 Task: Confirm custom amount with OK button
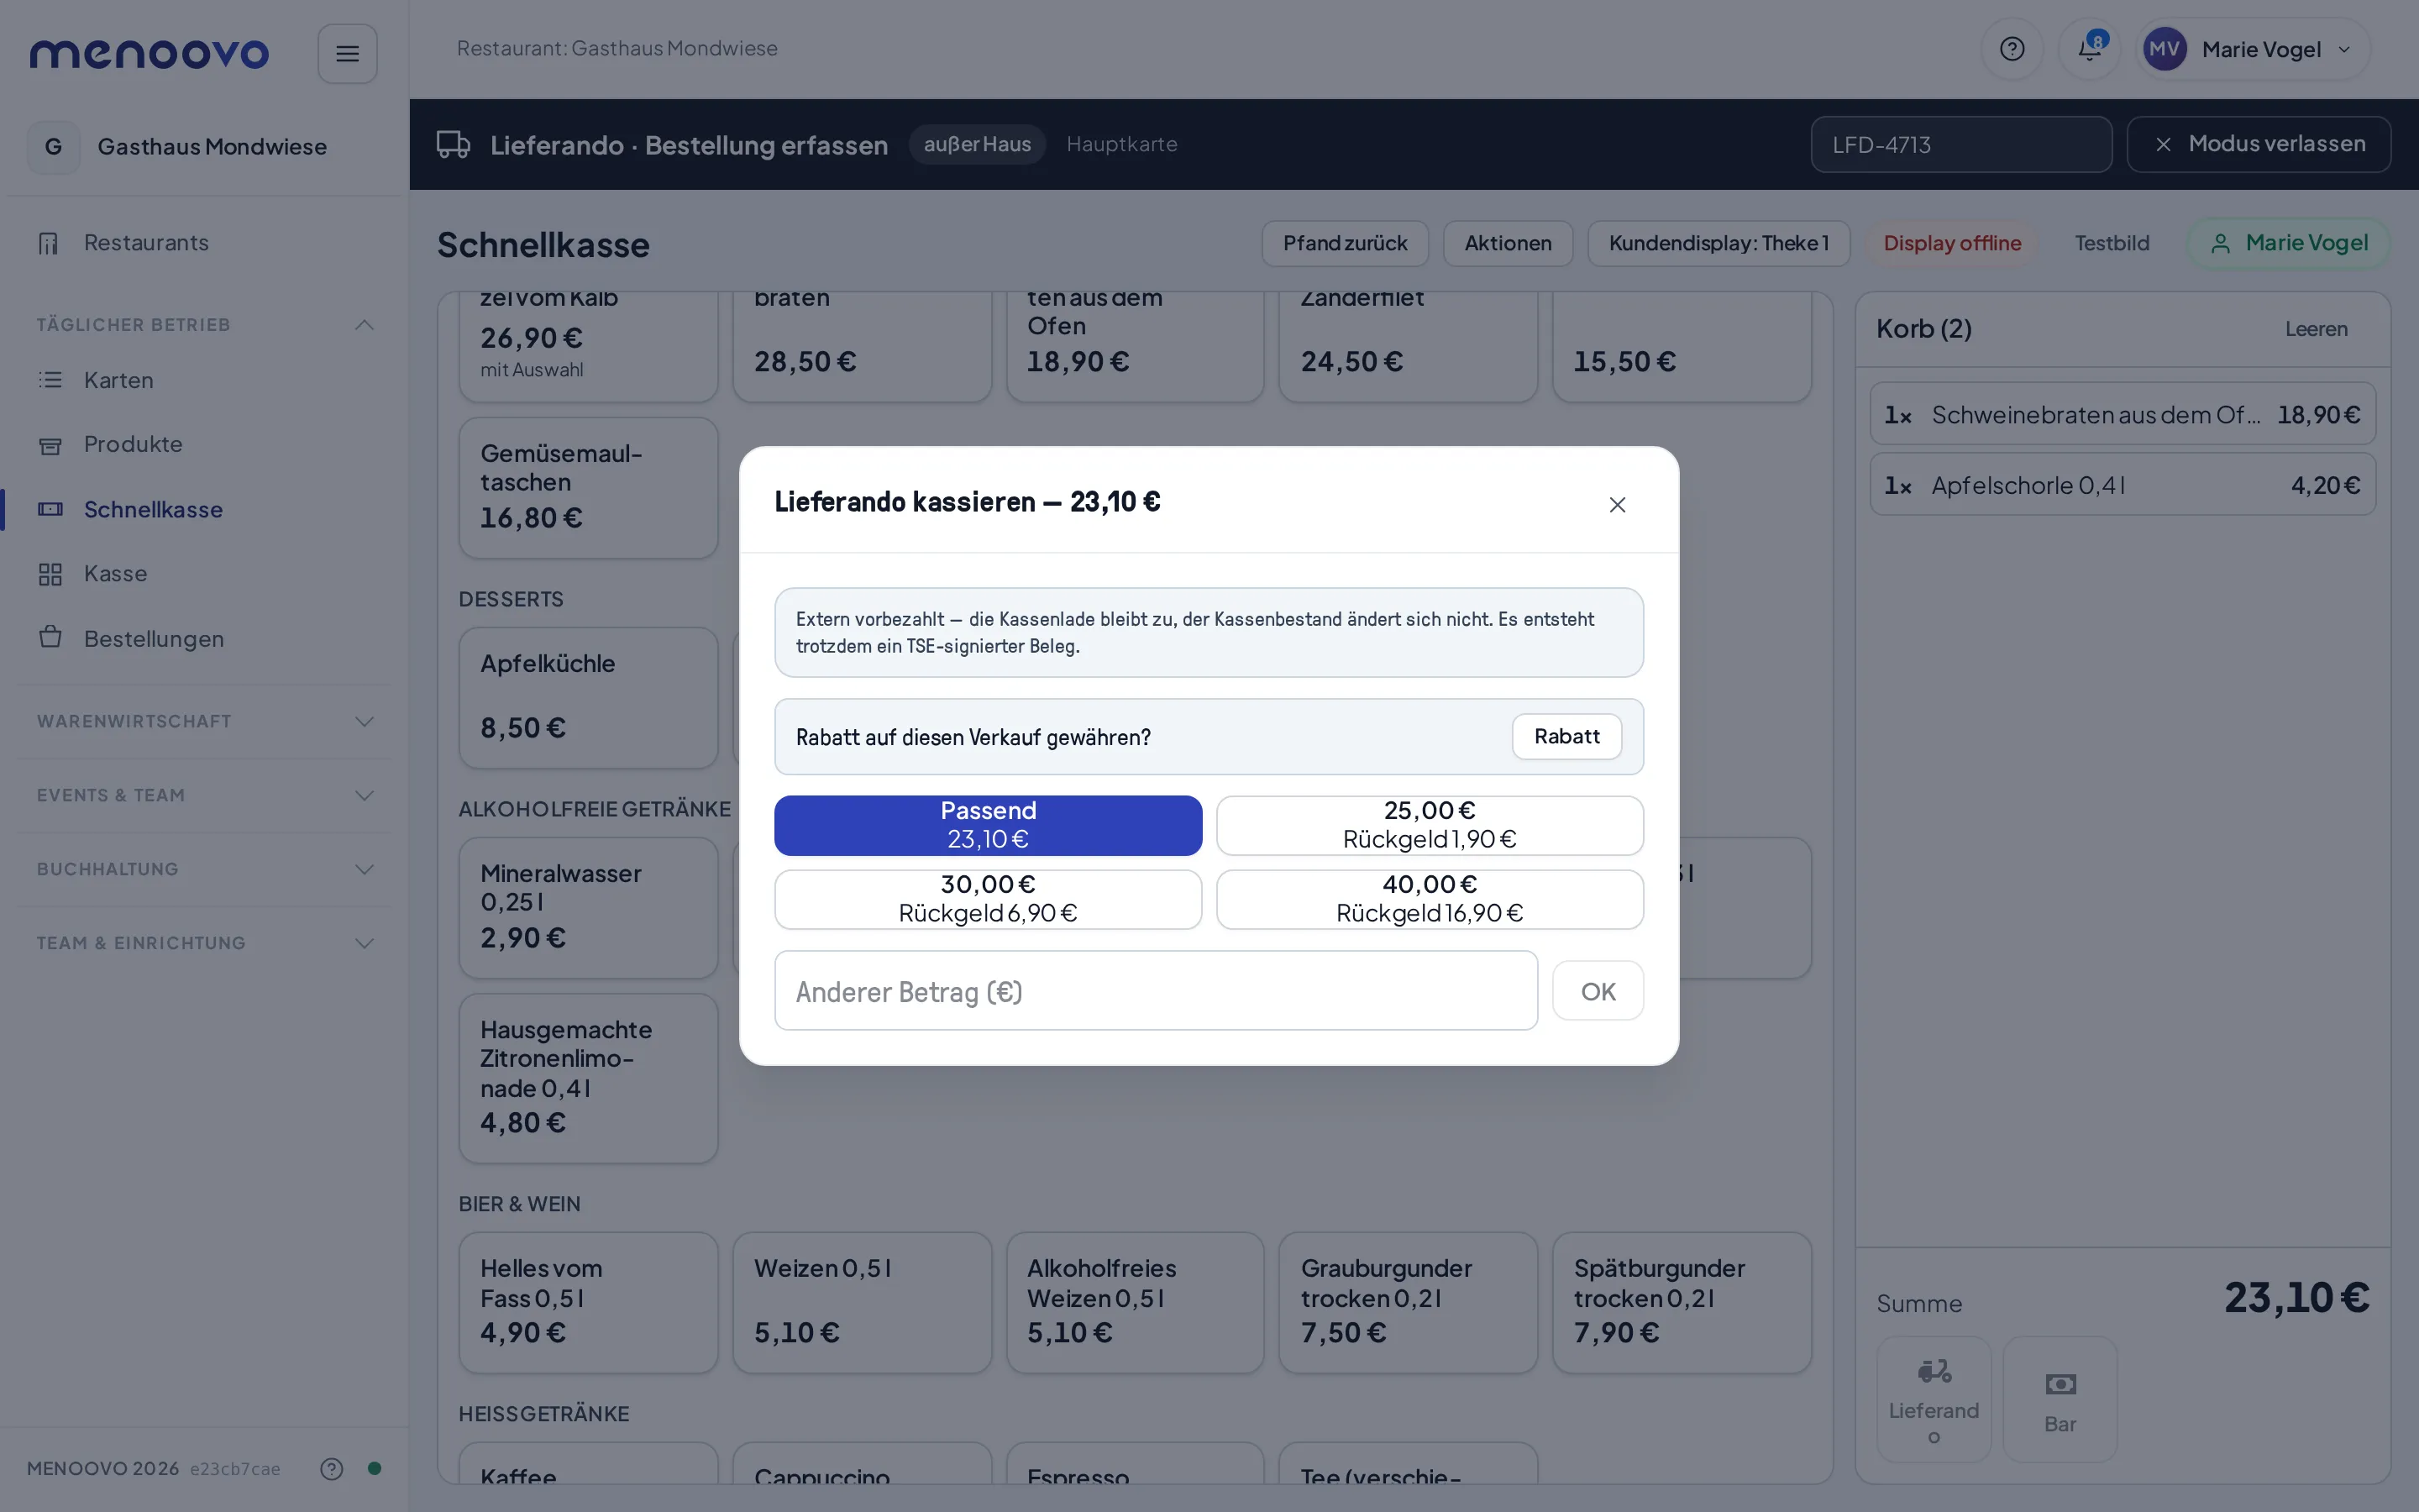click(1598, 991)
